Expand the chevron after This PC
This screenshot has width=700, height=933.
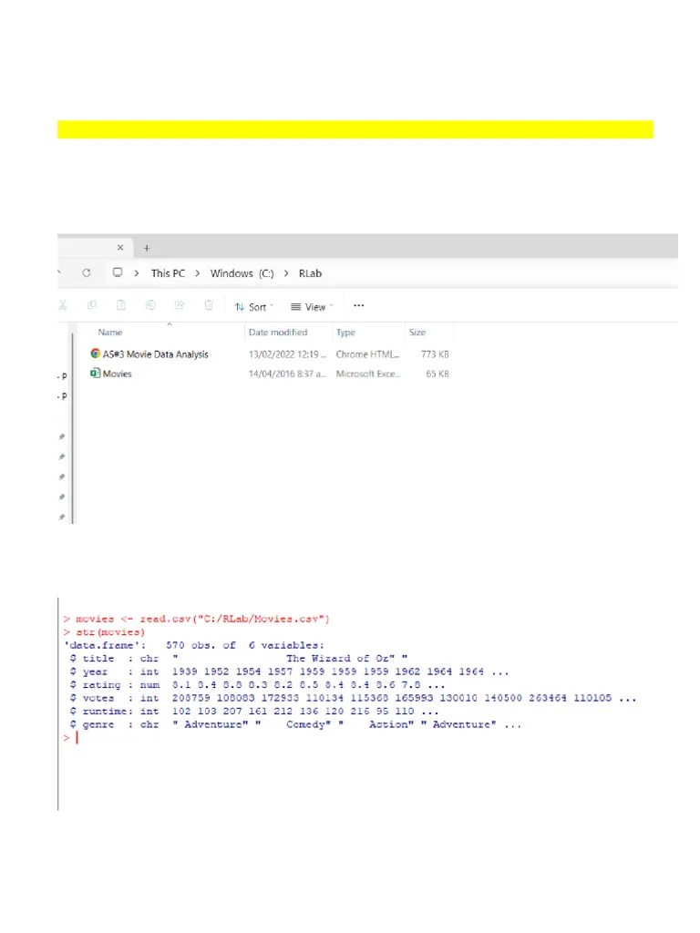pyautogui.click(x=198, y=273)
